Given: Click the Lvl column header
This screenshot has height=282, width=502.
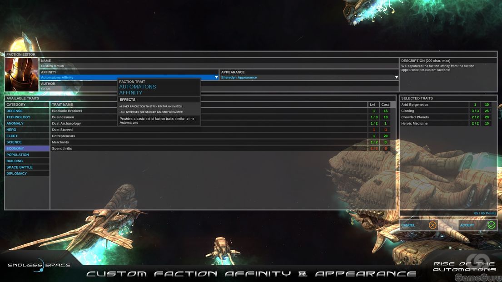Looking at the screenshot, I should point(373,104).
